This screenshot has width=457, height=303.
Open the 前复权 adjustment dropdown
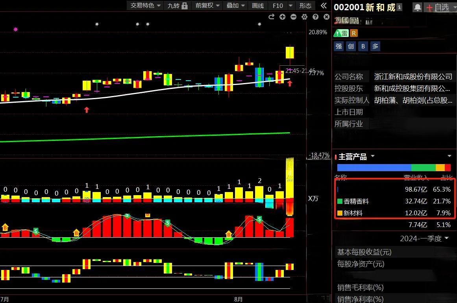pos(207,6)
